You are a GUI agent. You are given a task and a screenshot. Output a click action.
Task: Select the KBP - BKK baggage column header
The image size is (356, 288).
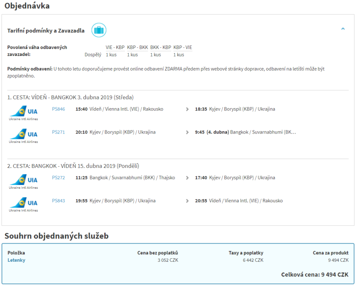(x=137, y=47)
